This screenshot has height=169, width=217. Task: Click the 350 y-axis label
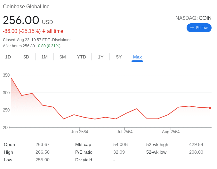click(x=6, y=75)
